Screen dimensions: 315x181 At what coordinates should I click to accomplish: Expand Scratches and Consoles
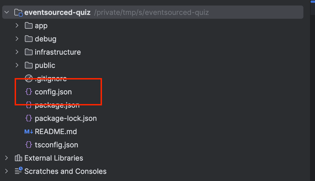click(x=6, y=171)
